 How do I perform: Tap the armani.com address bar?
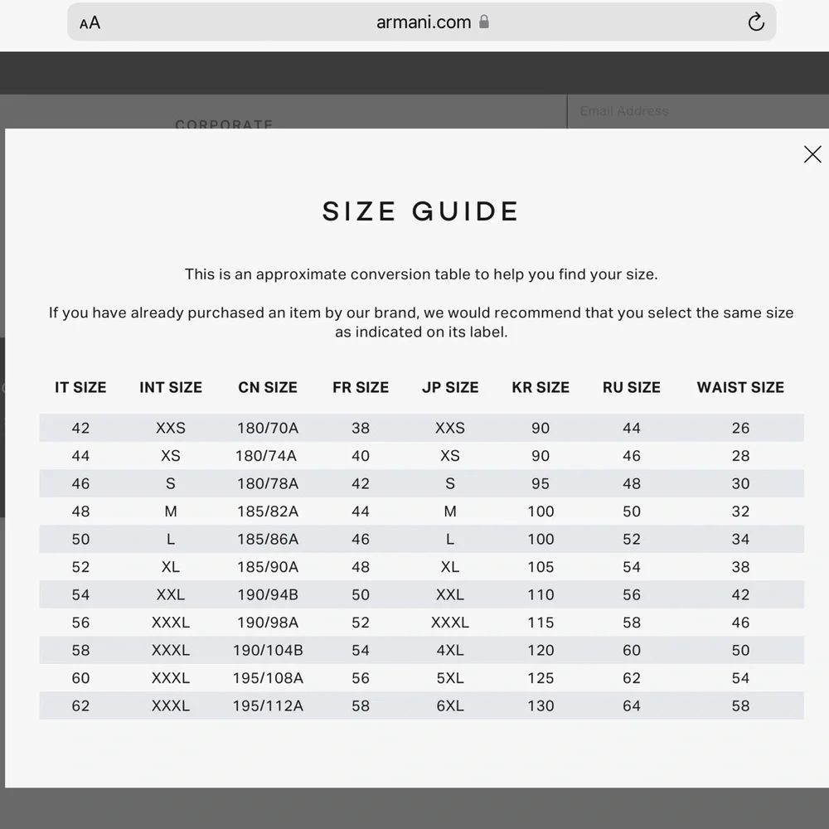pyautogui.click(x=421, y=22)
